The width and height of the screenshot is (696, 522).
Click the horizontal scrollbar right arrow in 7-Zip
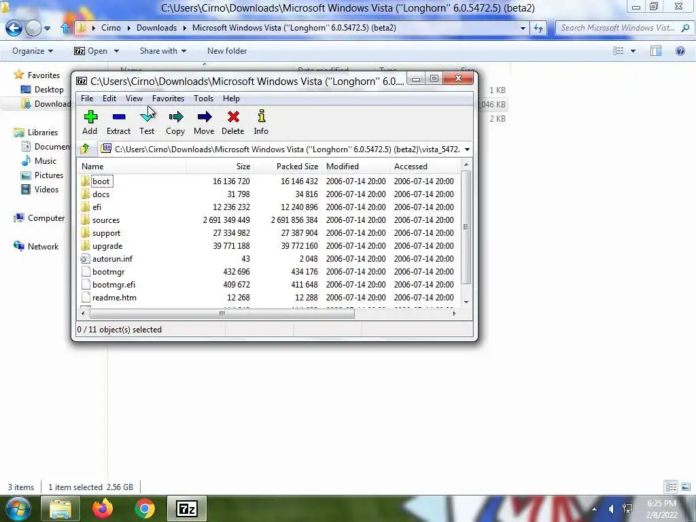pos(454,313)
